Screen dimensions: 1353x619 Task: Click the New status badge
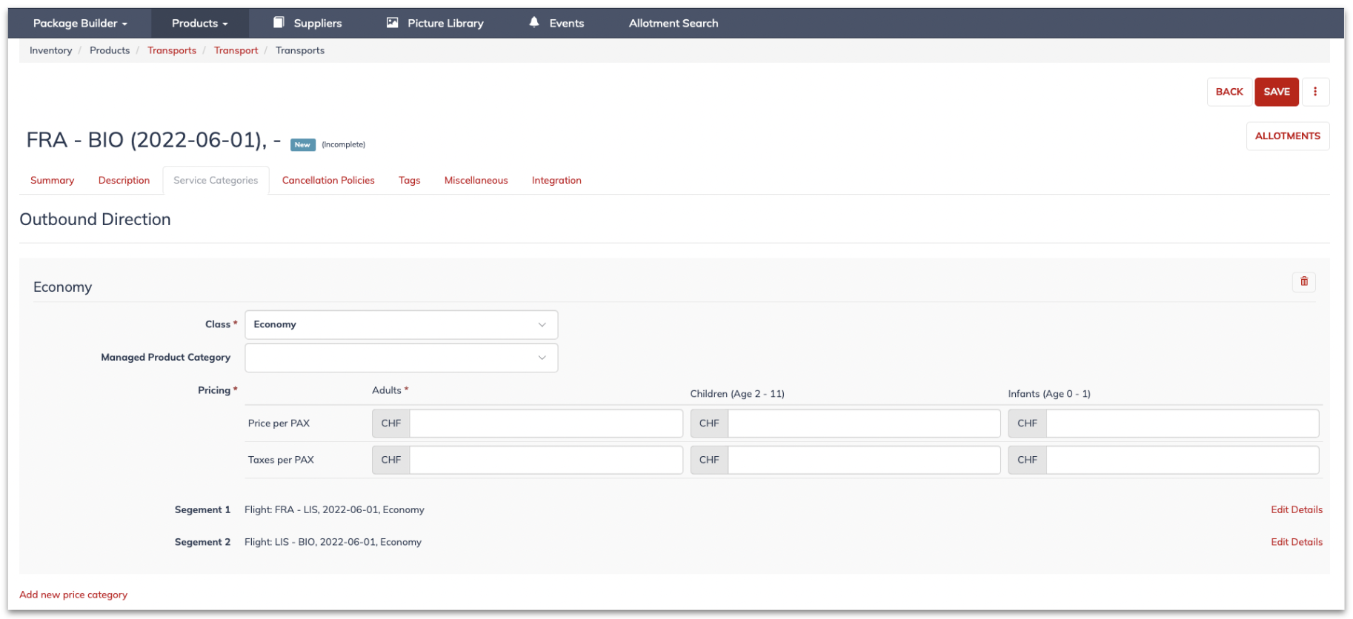(x=302, y=144)
